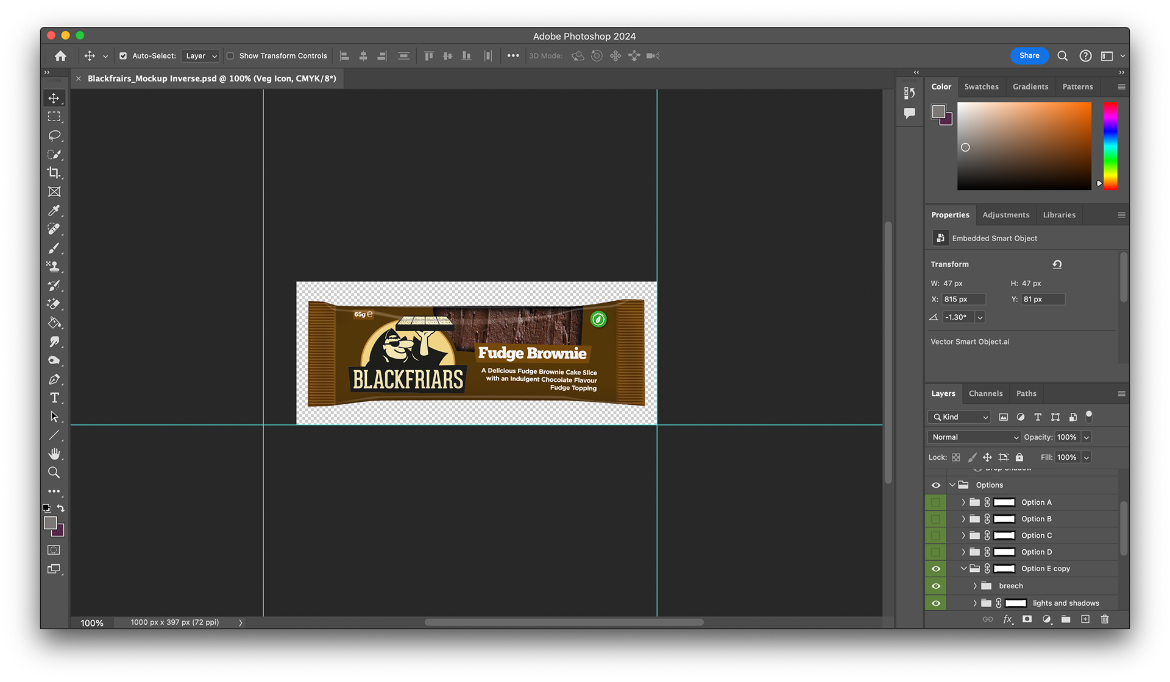Open the Search icon near Share
1170x682 pixels.
(x=1063, y=56)
